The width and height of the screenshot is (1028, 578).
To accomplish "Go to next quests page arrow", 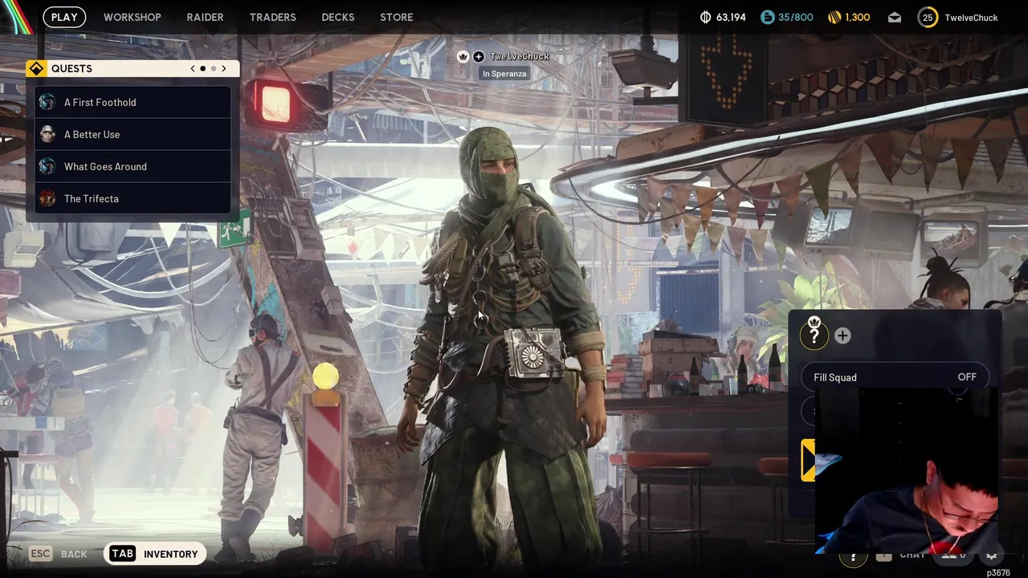I will coord(224,68).
